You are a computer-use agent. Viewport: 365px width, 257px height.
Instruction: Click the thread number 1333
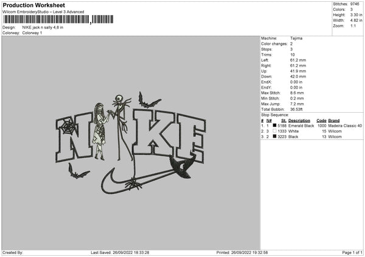coord(282,132)
